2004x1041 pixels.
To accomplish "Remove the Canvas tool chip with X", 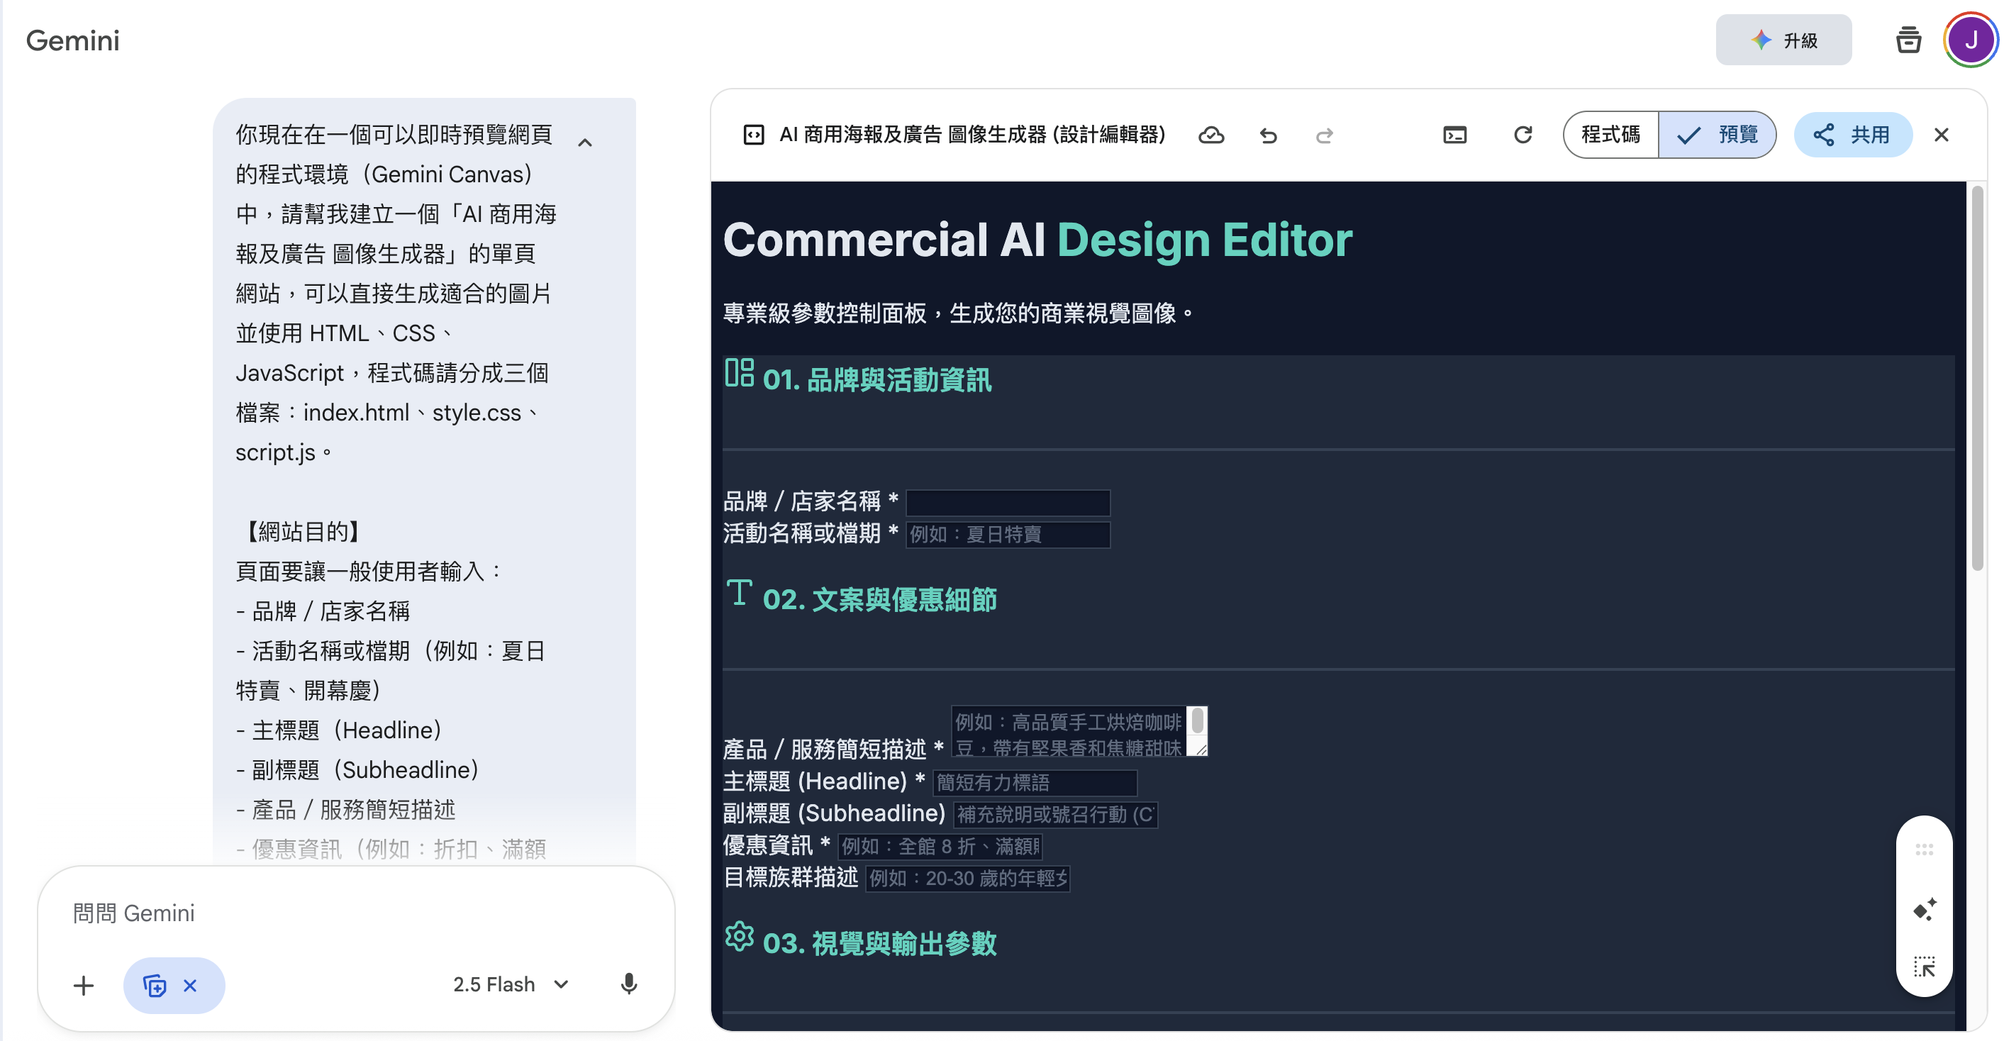I will [x=190, y=986].
